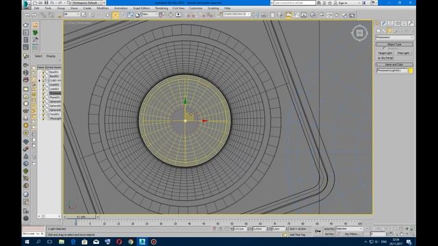Click the yellow object color swatch
438x246 pixels.
(411, 70)
